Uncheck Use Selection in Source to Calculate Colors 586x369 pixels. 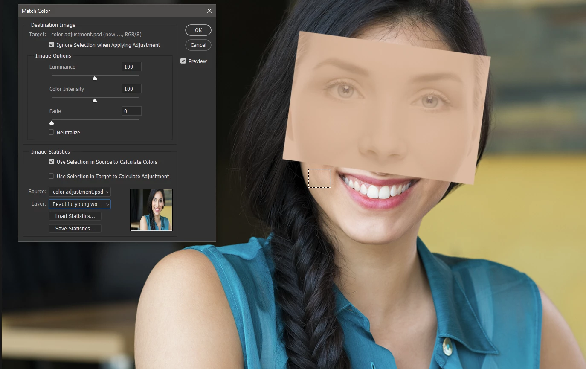point(51,162)
